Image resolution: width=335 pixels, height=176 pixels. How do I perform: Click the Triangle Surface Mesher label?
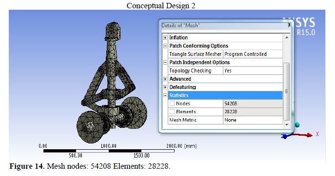click(195, 54)
